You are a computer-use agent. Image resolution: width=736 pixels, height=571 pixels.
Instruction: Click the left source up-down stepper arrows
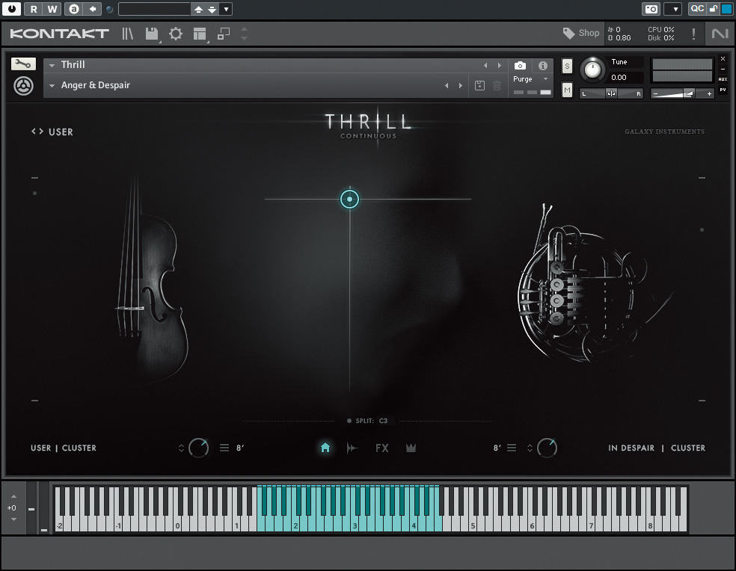click(181, 448)
